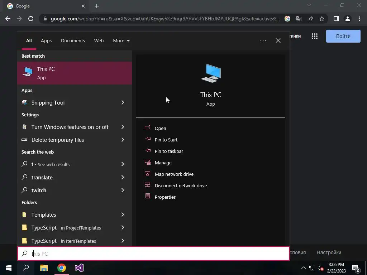Expand arrow beside Templates folder

123,214
